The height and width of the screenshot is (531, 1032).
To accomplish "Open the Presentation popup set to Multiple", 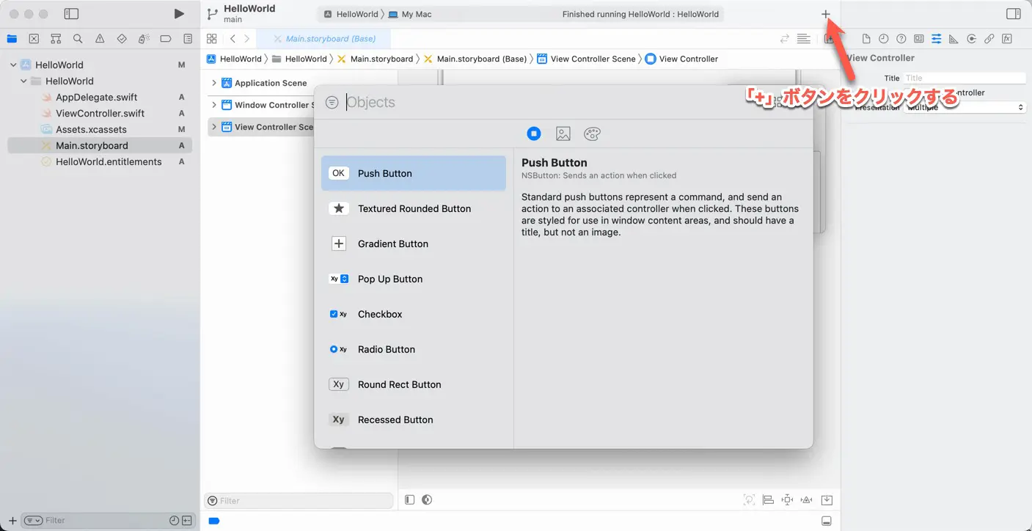I will click(965, 107).
